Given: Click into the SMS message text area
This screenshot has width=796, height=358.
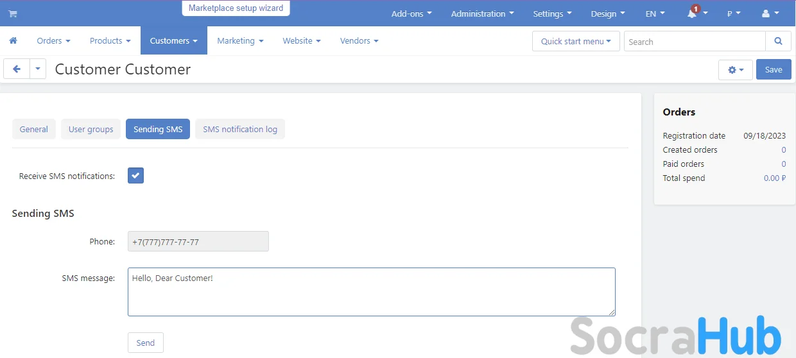Looking at the screenshot, I should click(371, 292).
